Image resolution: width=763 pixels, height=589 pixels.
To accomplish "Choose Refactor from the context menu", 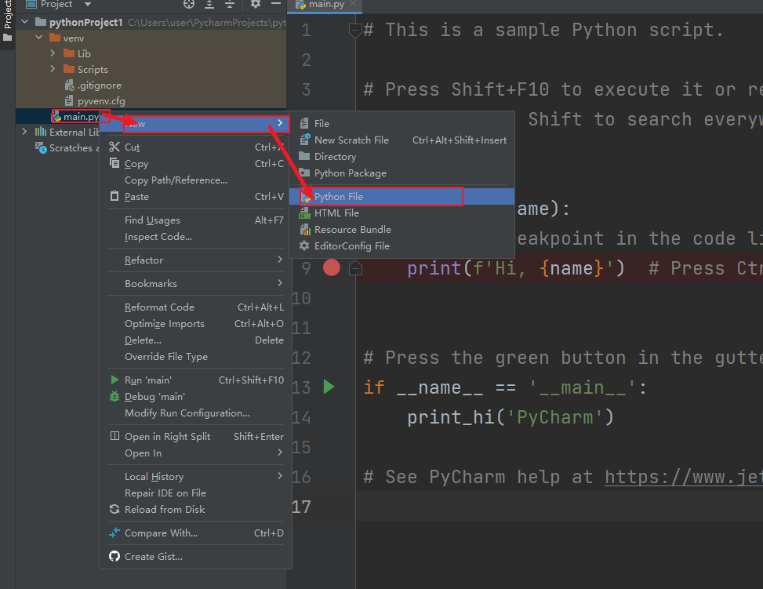I will tap(145, 260).
